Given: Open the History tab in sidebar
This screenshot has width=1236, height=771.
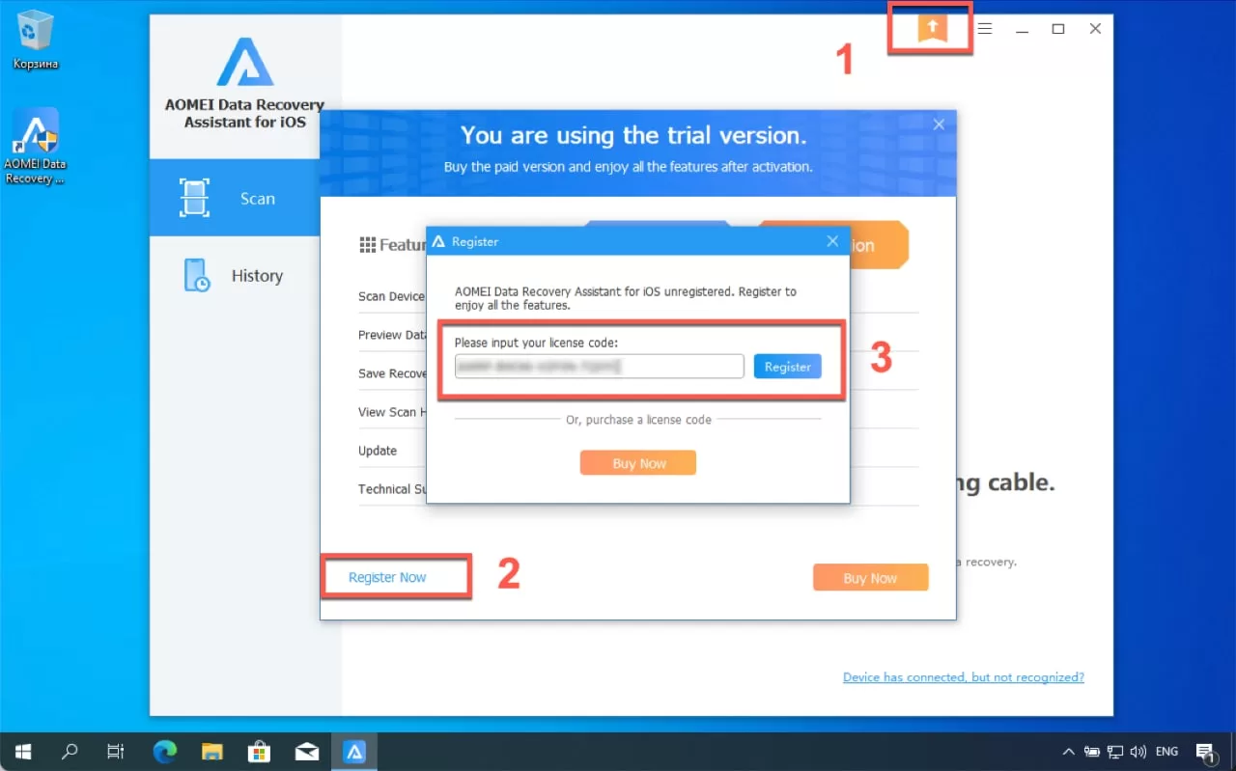Looking at the screenshot, I should (x=235, y=275).
